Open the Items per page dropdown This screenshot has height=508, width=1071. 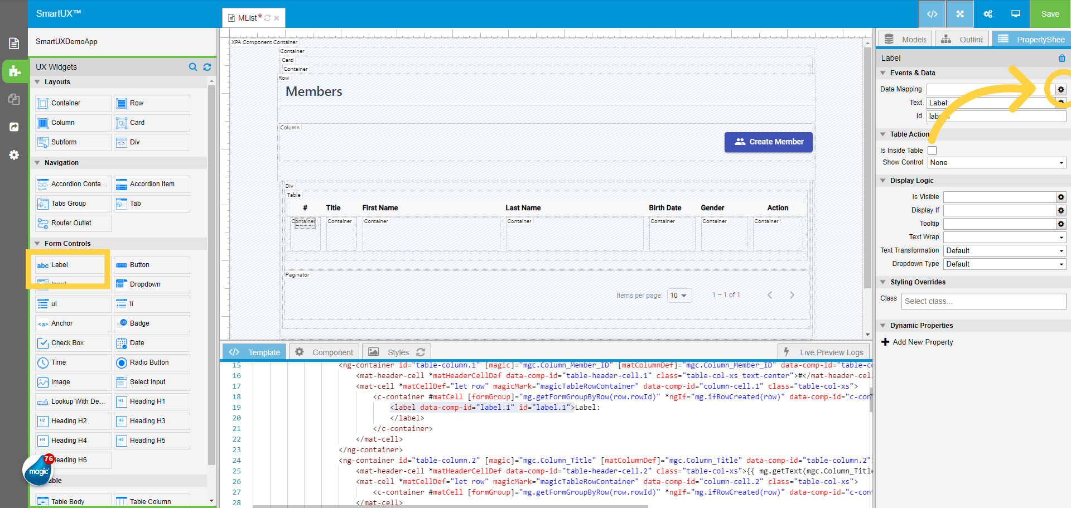click(678, 296)
